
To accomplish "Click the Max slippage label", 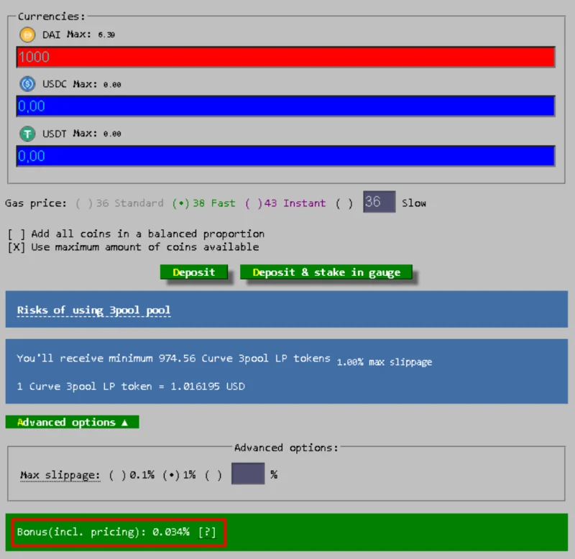I will click(60, 476).
